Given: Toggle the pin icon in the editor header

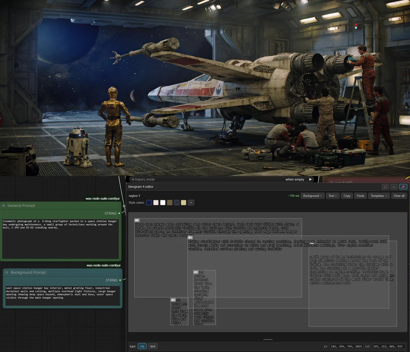Looking at the screenshot, I should [x=403, y=187].
